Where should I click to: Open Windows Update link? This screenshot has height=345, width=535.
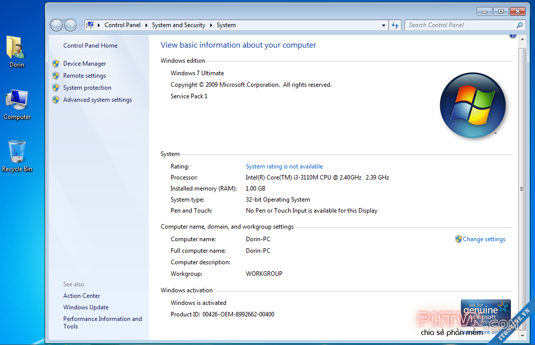(x=86, y=307)
